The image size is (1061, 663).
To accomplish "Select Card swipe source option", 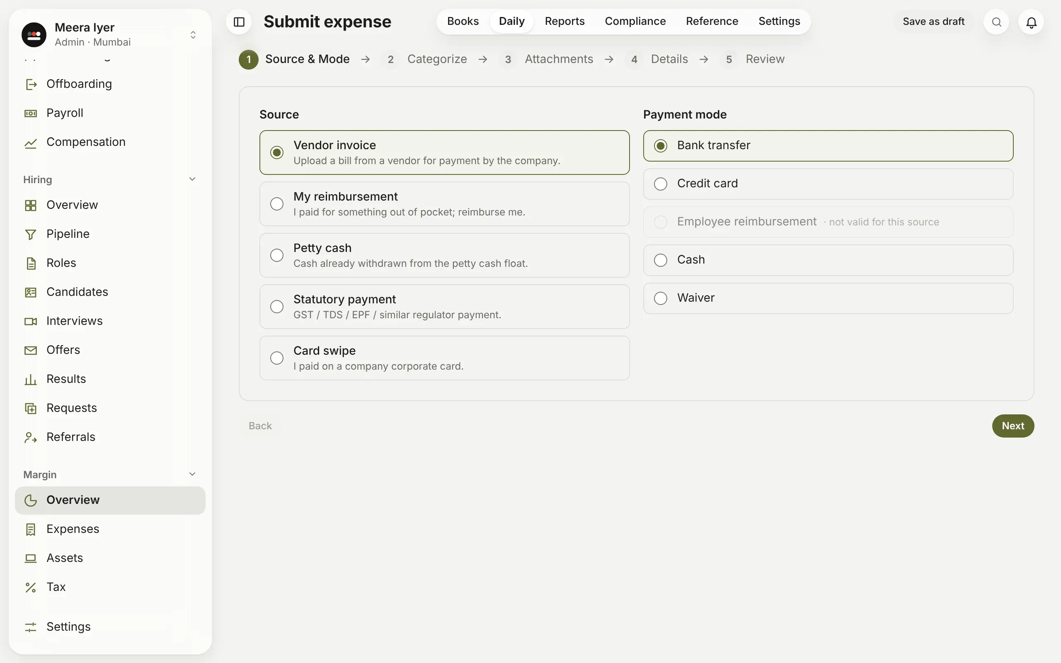I will click(444, 358).
